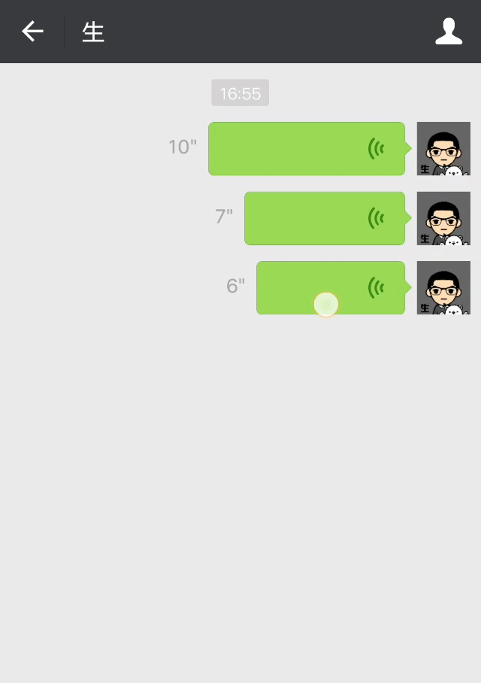Image resolution: width=481 pixels, height=683 pixels.
Task: Click the empty chat area below the messages
Action: 240,496
